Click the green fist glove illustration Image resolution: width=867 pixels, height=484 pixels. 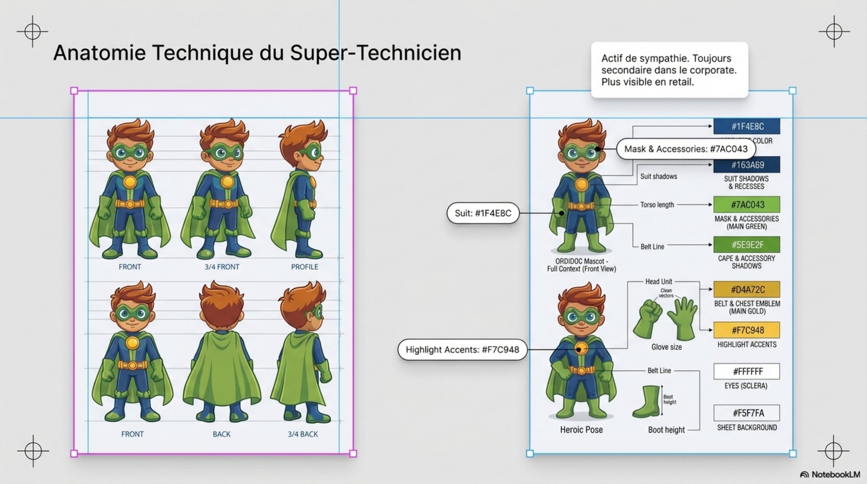[x=648, y=318]
